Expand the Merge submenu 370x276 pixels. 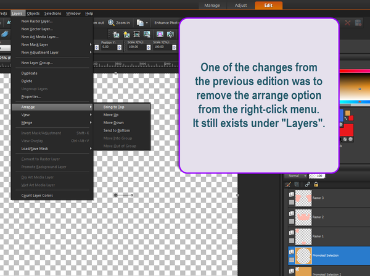[x=91, y=123]
